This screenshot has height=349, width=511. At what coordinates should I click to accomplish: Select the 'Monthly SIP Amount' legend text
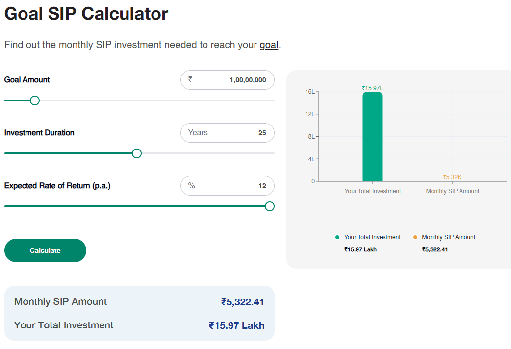click(448, 237)
